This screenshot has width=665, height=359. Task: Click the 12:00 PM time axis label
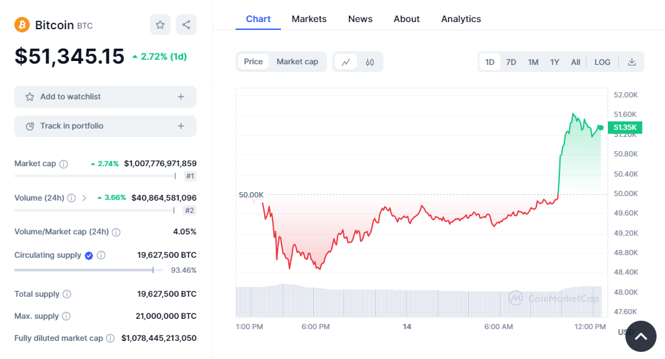point(590,327)
